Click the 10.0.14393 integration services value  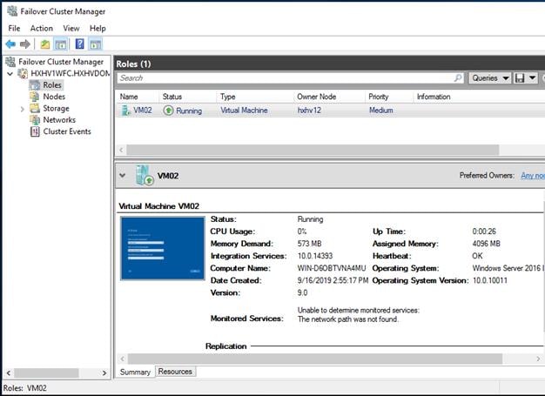[x=315, y=256]
